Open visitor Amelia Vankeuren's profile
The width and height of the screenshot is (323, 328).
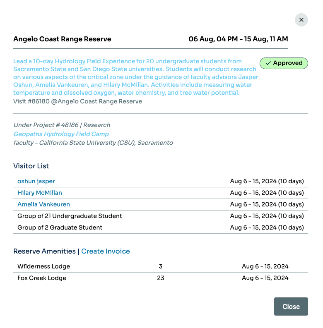pos(43,204)
